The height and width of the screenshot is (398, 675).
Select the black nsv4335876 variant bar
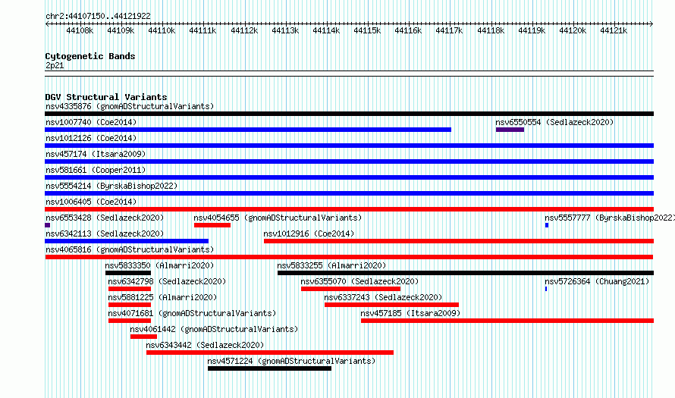pyautogui.click(x=349, y=114)
